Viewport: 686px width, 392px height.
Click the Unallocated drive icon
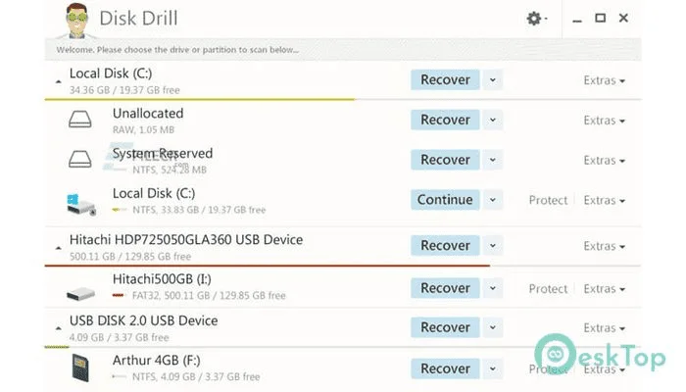click(x=80, y=119)
